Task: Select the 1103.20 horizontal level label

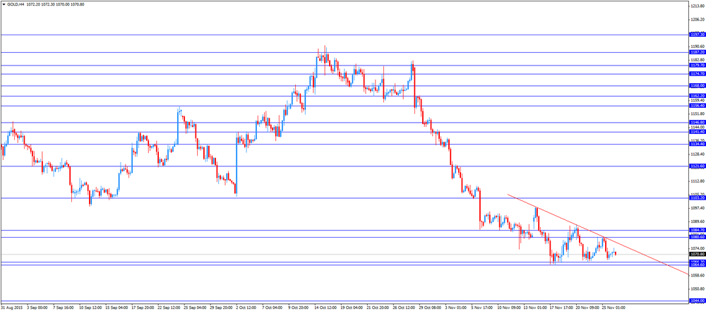Action: pyautogui.click(x=698, y=198)
